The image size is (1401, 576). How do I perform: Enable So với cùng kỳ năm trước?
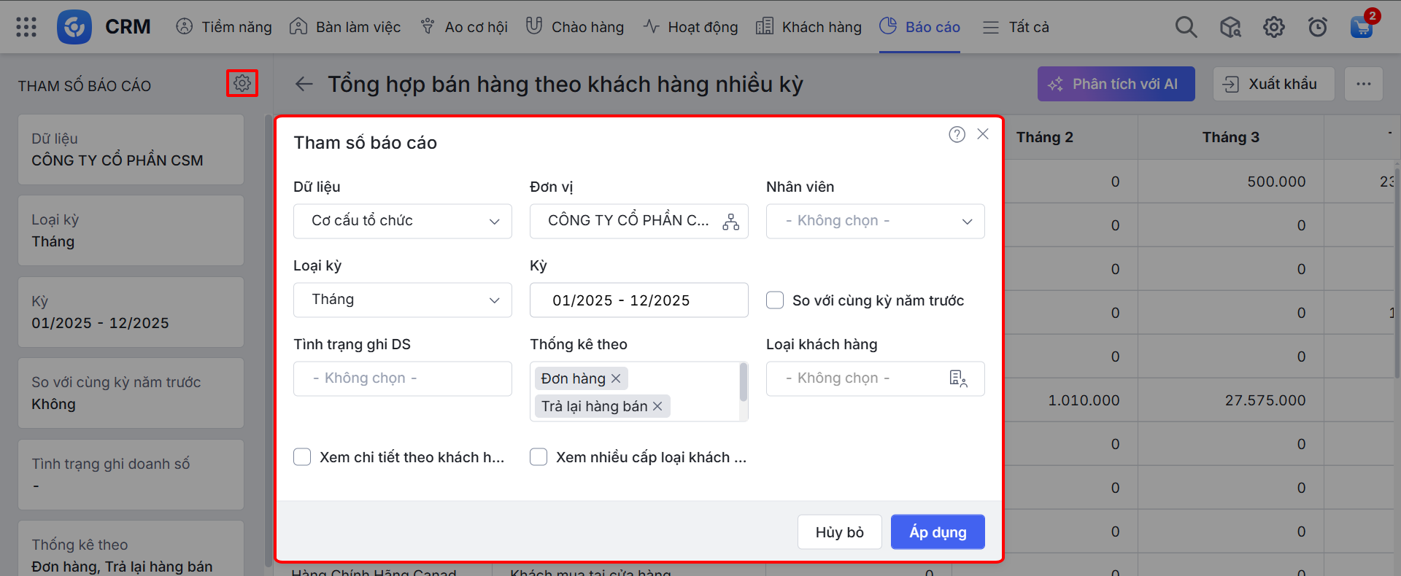pos(775,300)
